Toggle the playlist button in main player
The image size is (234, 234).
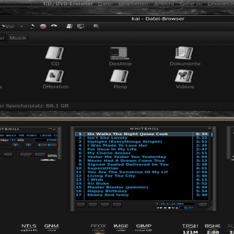point(52,145)
